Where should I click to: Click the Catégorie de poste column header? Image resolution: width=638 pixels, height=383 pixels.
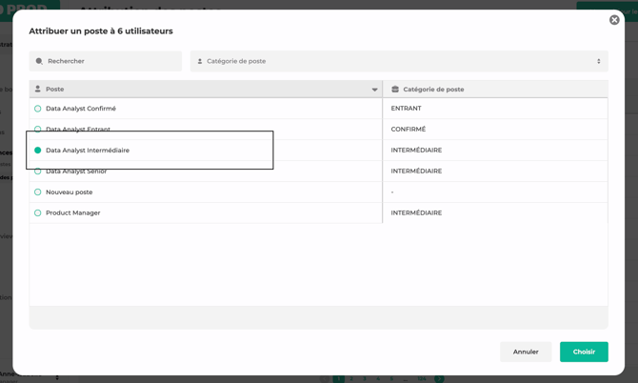[x=433, y=90]
